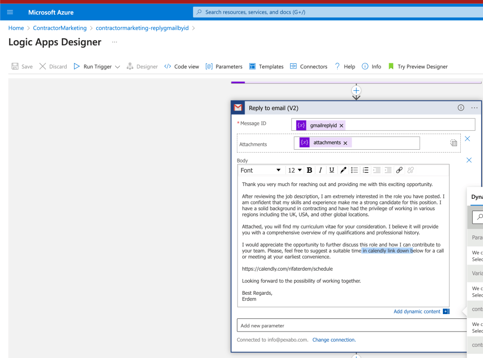The image size is (483, 358).
Task: Open the Azure portal hamburger menu
Action: pyautogui.click(x=10, y=12)
